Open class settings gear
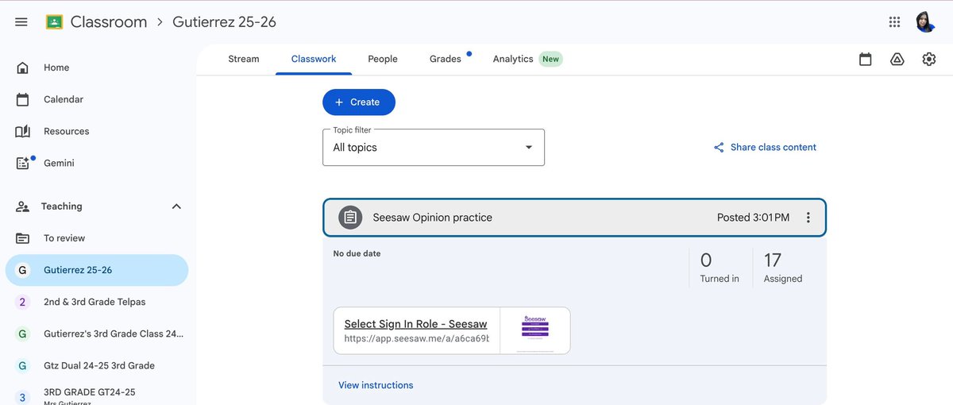Screen dimensions: 953x405 click(929, 59)
